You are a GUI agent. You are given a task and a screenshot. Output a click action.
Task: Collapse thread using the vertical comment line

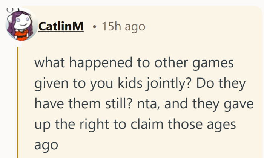coord(17,102)
